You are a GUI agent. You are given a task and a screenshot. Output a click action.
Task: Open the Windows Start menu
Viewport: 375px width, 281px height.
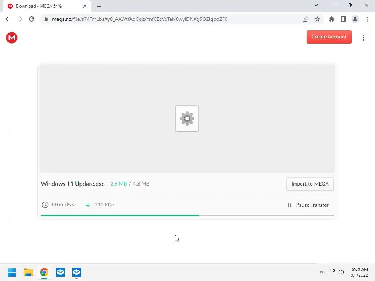point(12,272)
